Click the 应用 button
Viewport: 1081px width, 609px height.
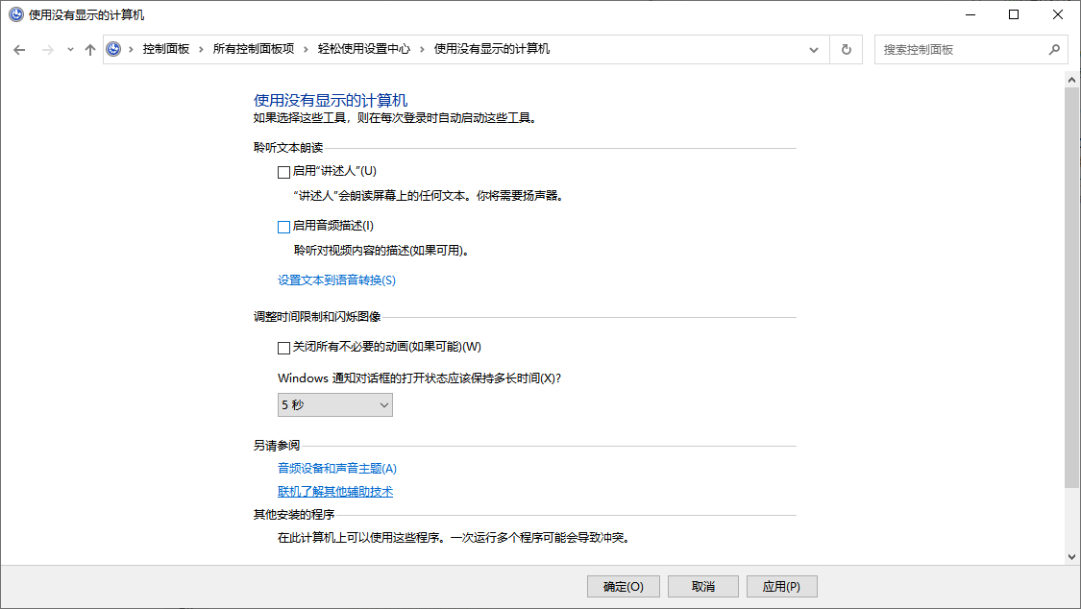click(x=781, y=586)
